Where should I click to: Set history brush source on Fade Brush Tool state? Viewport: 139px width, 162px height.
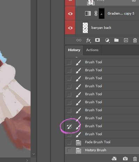(69, 142)
